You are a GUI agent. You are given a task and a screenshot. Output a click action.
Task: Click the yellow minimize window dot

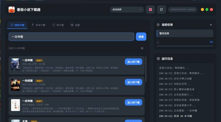coord(202,10)
